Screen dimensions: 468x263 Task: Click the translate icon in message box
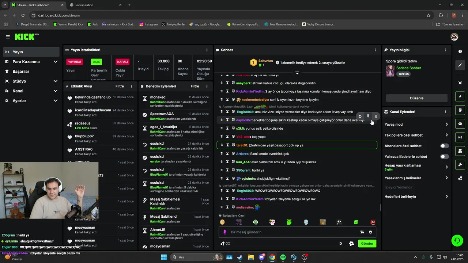[x=362, y=232]
